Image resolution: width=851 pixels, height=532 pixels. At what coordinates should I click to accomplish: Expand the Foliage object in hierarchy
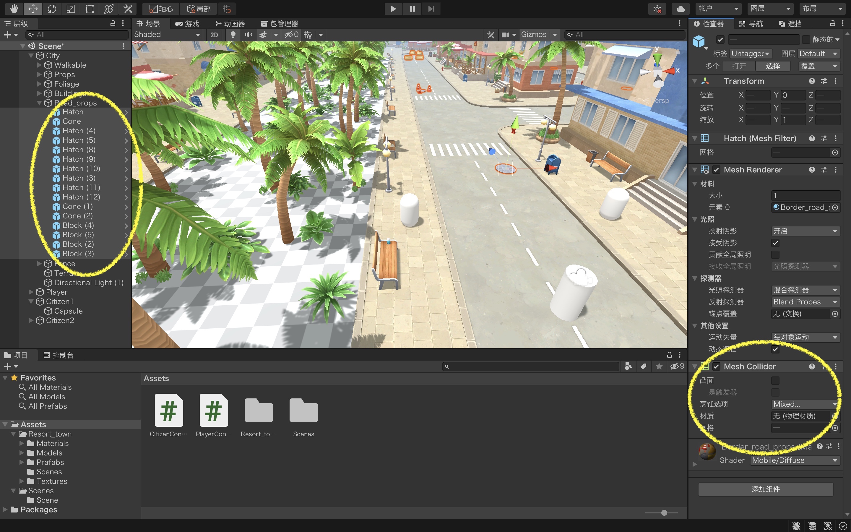coord(39,84)
